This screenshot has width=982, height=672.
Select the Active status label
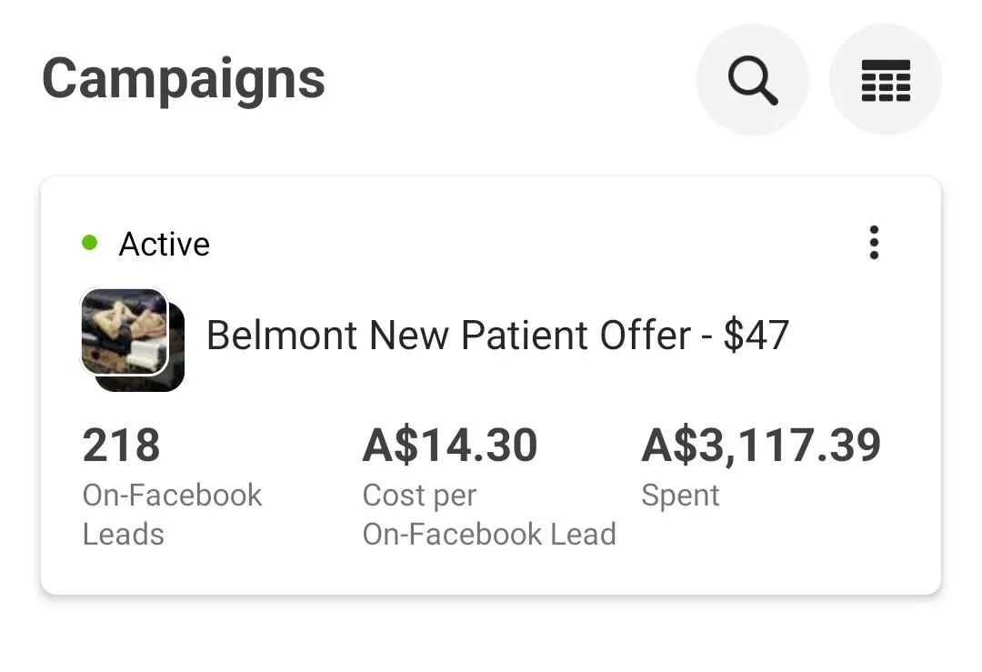[x=165, y=244]
